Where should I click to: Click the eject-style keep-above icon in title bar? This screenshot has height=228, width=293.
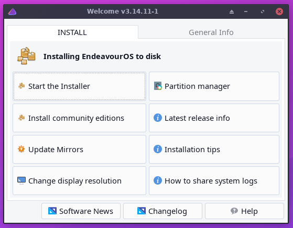point(232,12)
